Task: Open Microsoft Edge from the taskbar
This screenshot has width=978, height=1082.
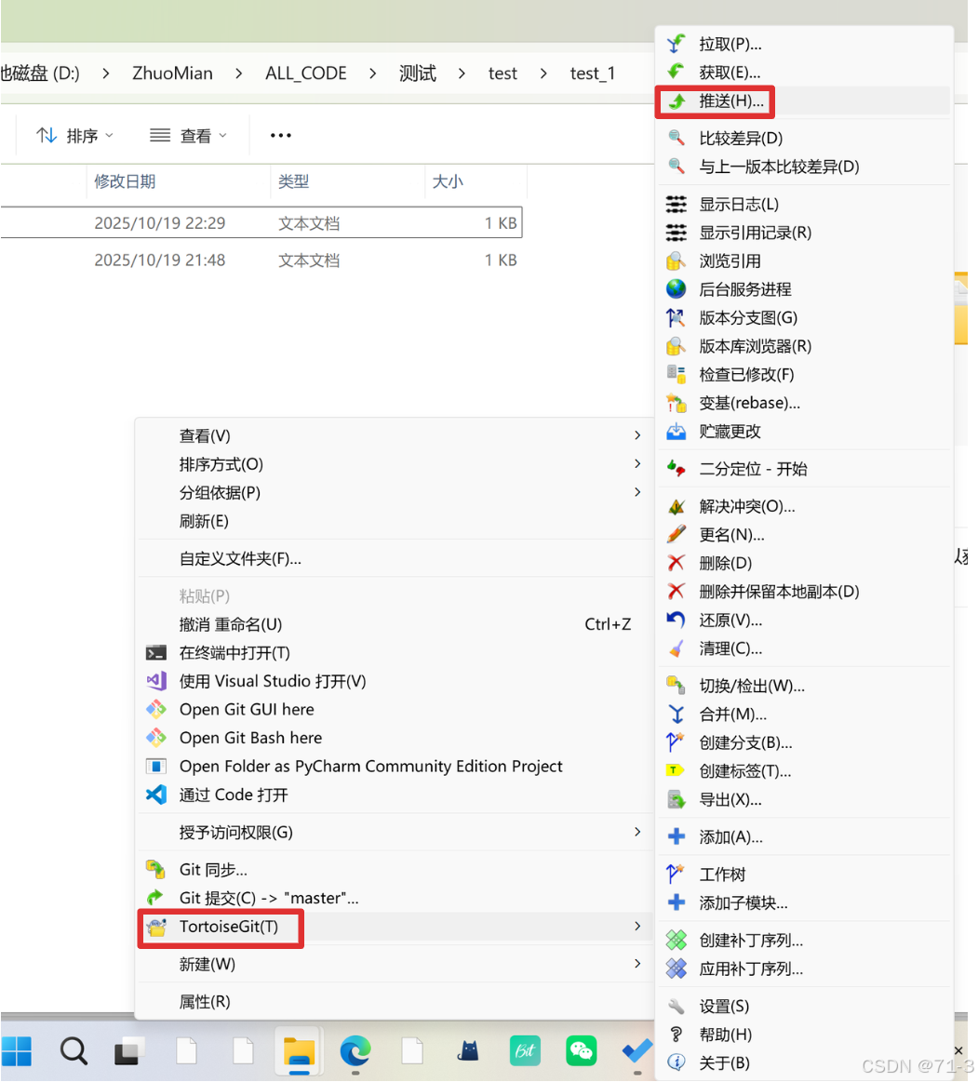Action: 355,1051
